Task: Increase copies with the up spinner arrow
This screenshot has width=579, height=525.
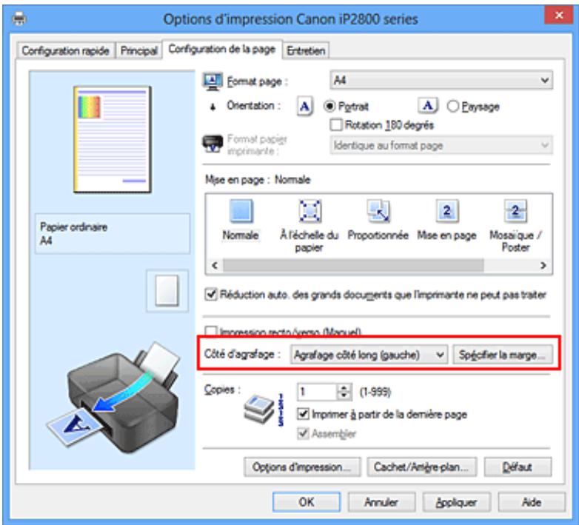Action: pos(344,388)
